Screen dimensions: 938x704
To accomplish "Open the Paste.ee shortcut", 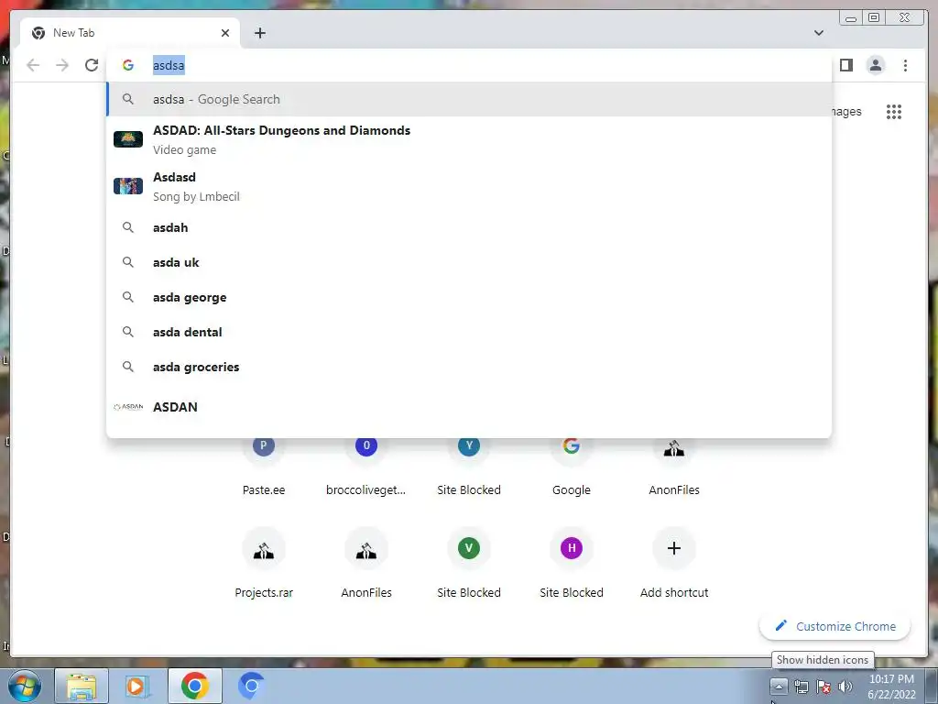I will (x=264, y=466).
